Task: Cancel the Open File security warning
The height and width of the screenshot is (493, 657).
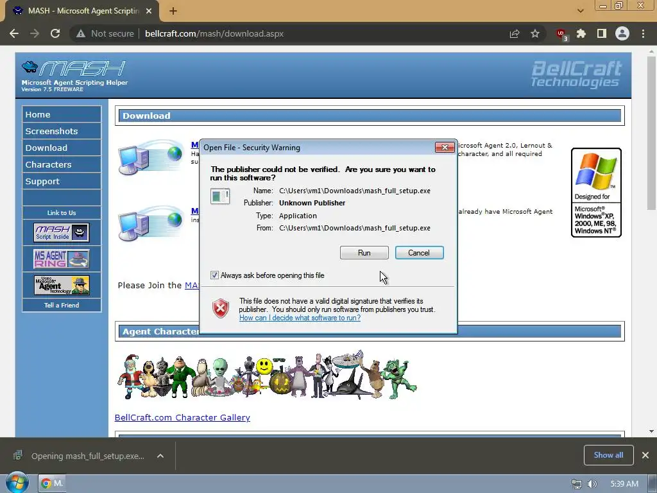Action: 419,253
